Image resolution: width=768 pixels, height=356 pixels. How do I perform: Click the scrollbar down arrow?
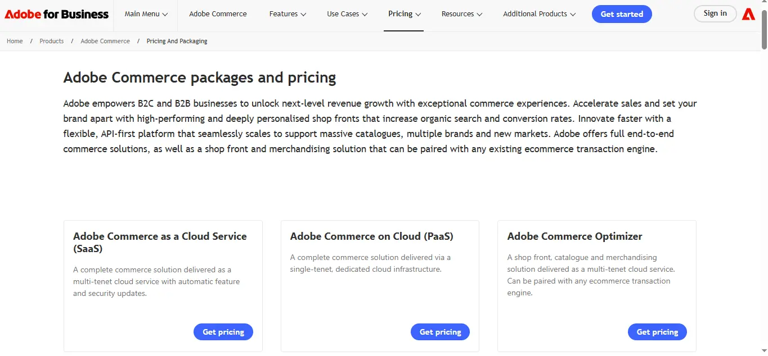[x=764, y=352]
